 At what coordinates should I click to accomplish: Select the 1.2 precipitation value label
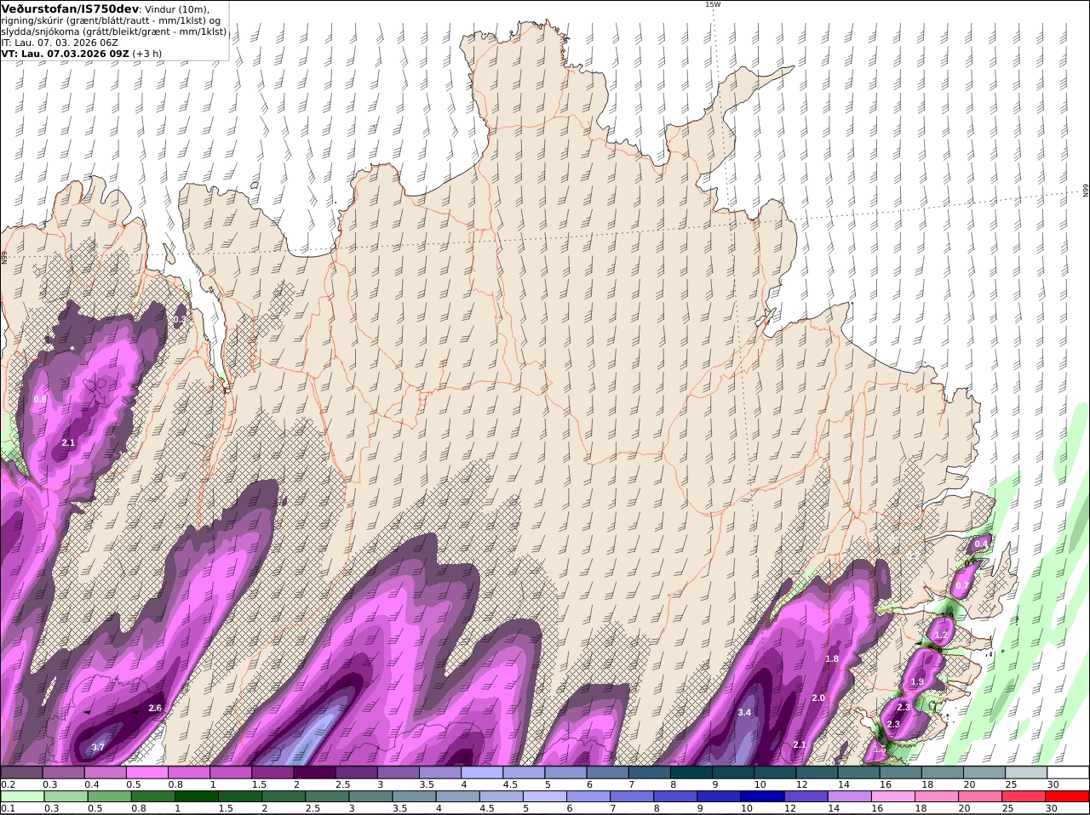click(941, 635)
